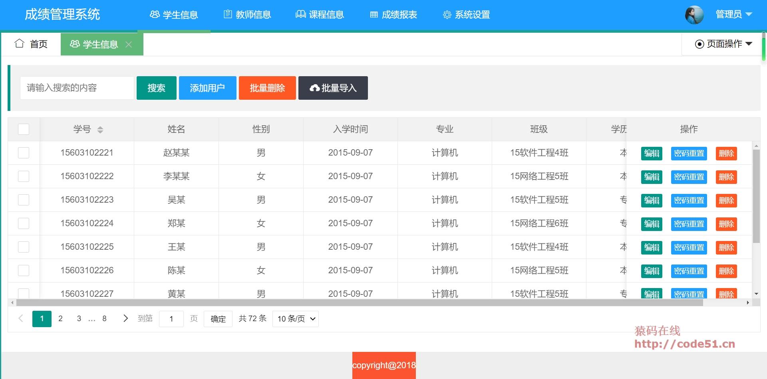Click the clipboard icon beside 教师信息
Viewport: 767px width, 379px height.
point(228,14)
